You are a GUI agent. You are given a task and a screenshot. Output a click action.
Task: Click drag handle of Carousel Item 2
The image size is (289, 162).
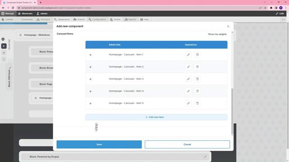click(90, 67)
